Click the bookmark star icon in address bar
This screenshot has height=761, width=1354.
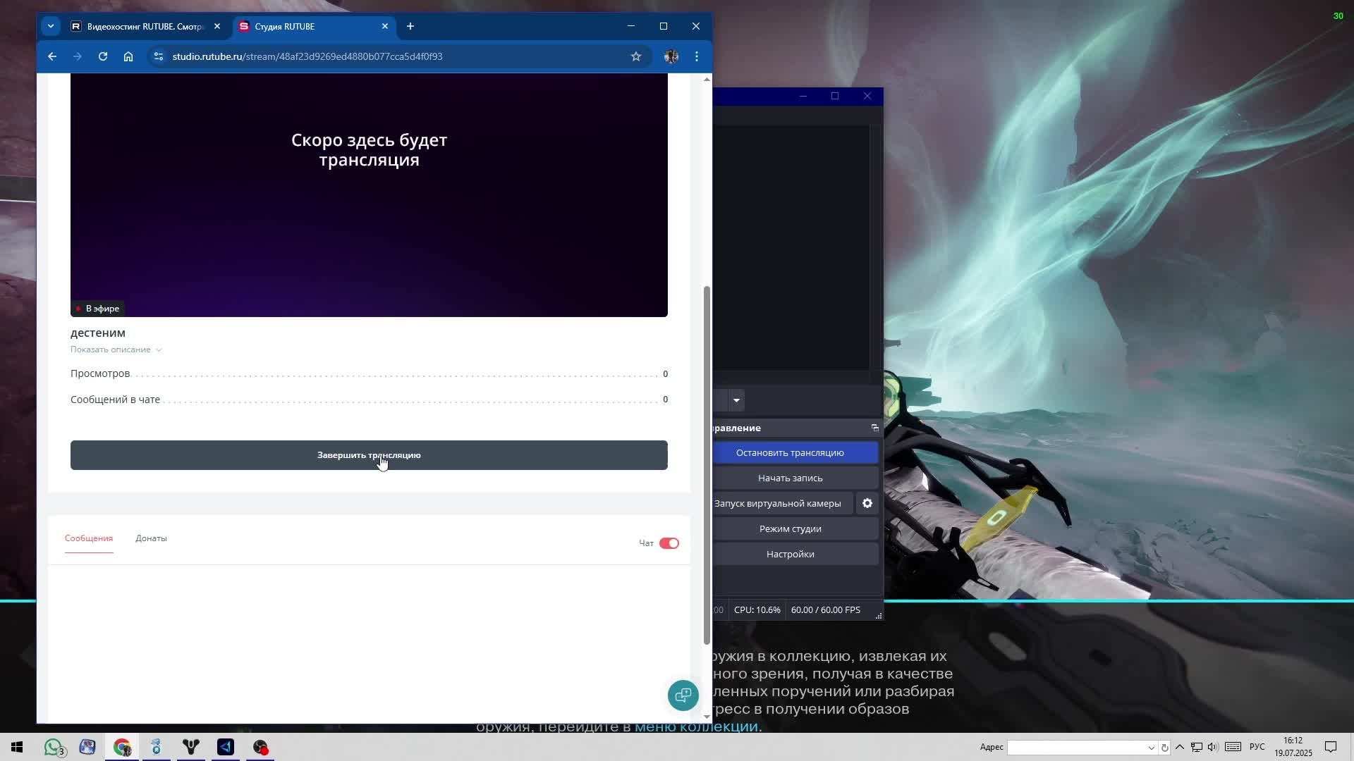pyautogui.click(x=636, y=56)
